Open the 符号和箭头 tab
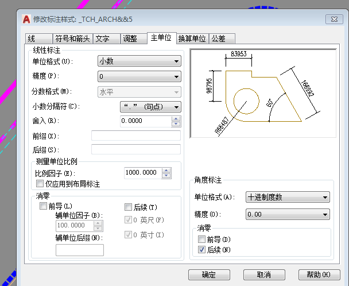Viewport: 349px width, 286px height. coord(72,38)
